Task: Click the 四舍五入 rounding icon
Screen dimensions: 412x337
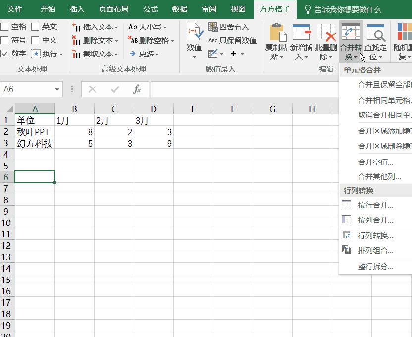Action: point(213,27)
